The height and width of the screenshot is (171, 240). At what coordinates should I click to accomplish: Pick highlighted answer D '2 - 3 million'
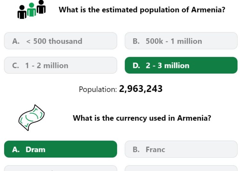181,65
